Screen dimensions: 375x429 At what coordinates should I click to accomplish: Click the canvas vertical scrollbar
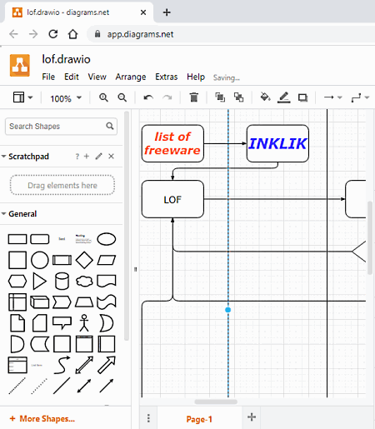click(x=370, y=238)
